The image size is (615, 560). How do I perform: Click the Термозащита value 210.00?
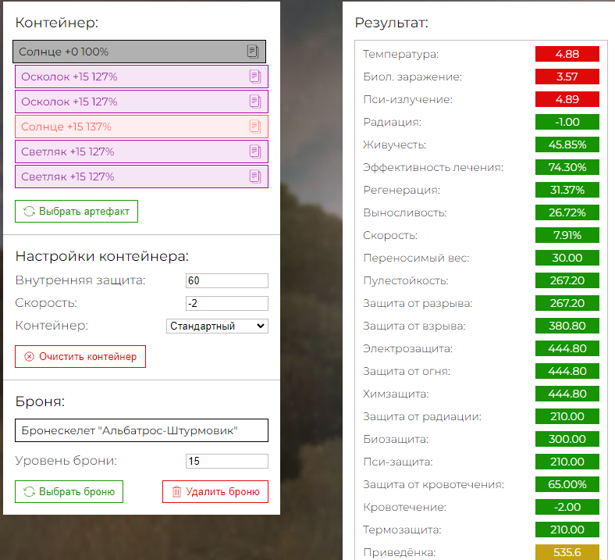(x=567, y=530)
